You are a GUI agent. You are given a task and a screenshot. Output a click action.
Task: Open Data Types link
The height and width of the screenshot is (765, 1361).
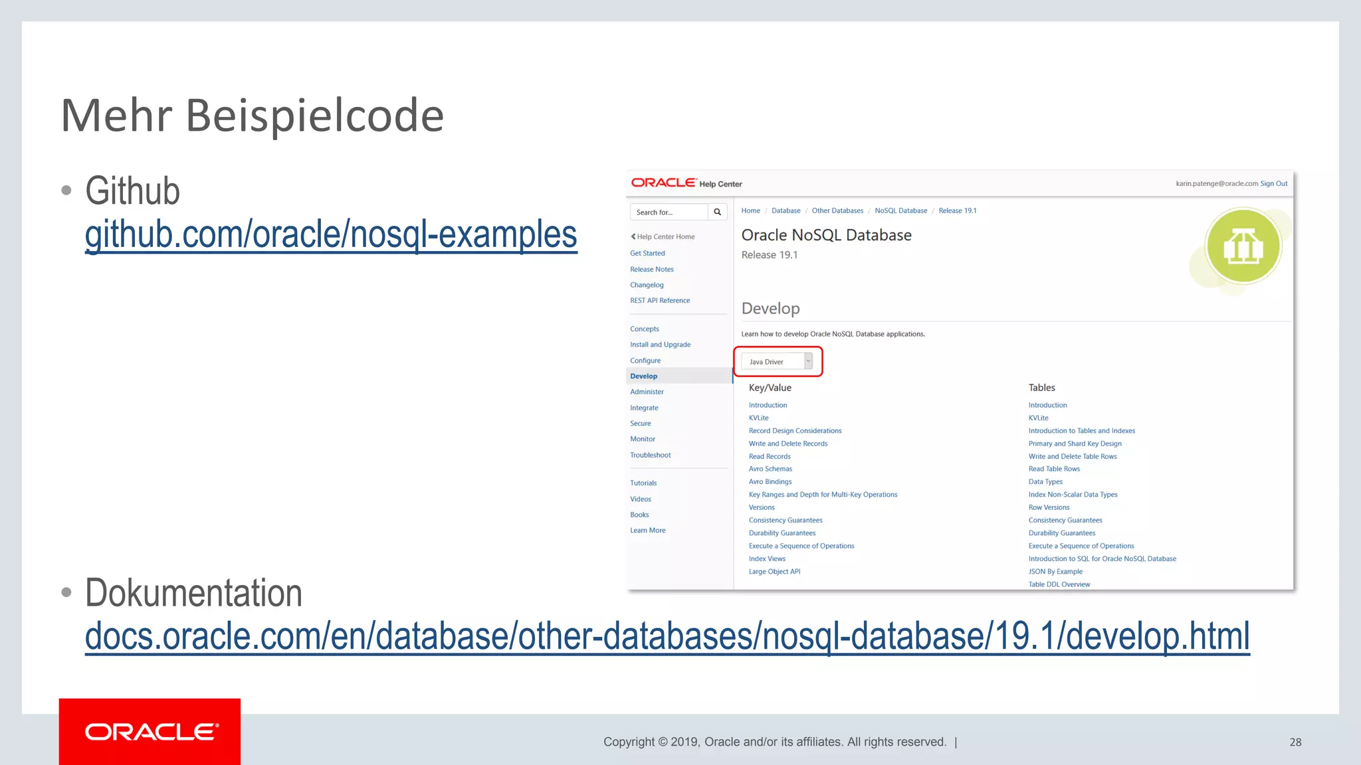point(1045,481)
